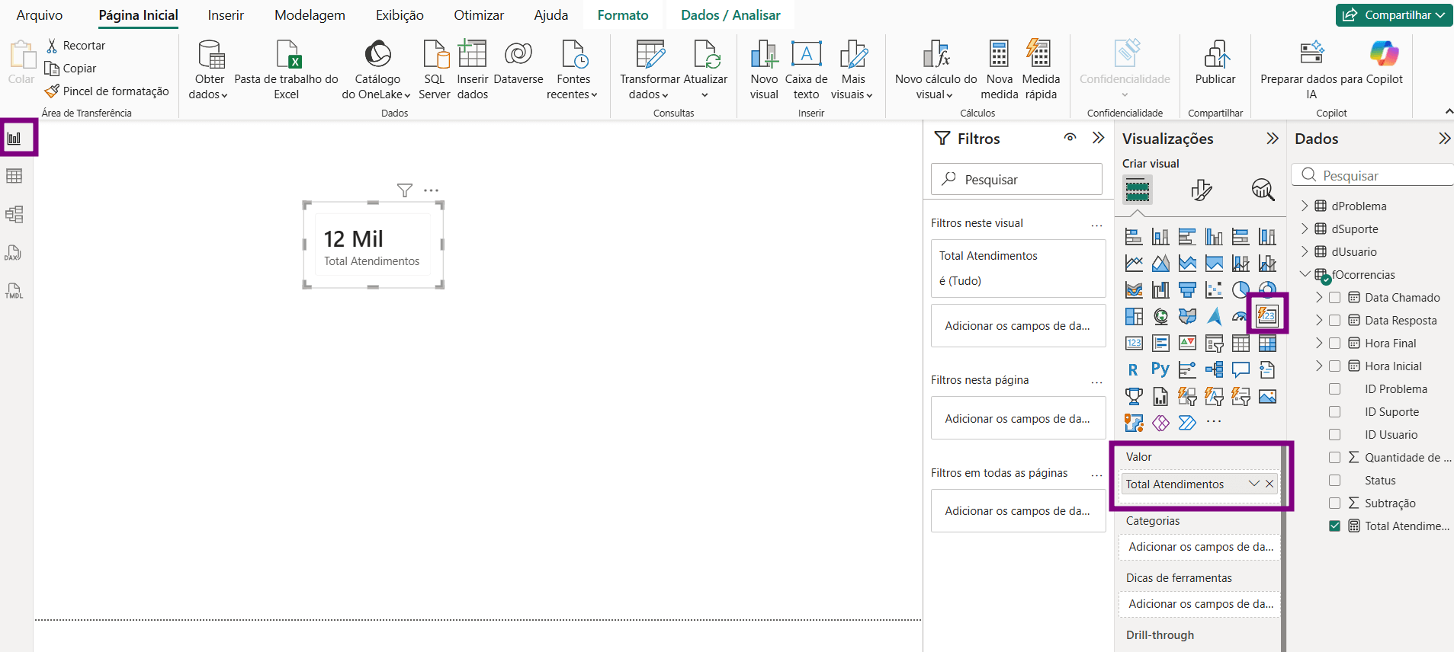
Task: Click Transformar dados icon
Action: point(650,55)
